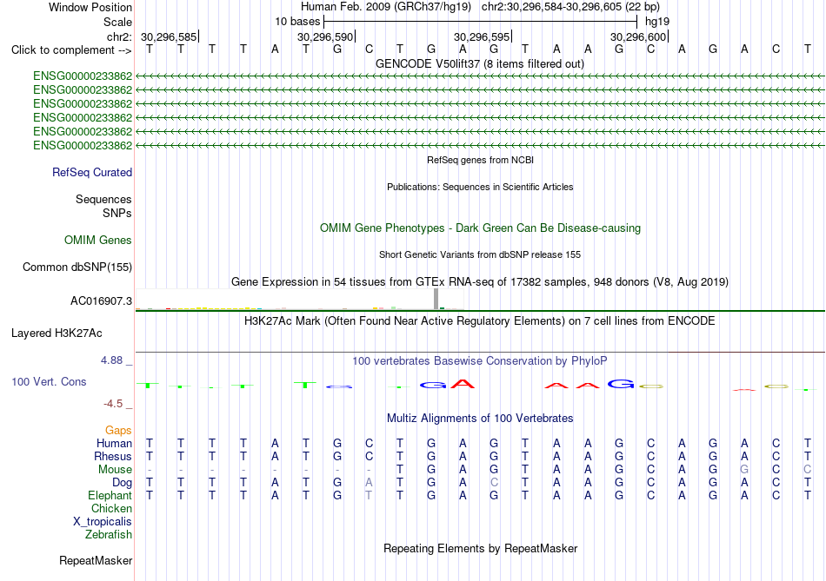Select the Elephant species row label
Image resolution: width=826 pixels, height=581 pixels.
[x=110, y=495]
